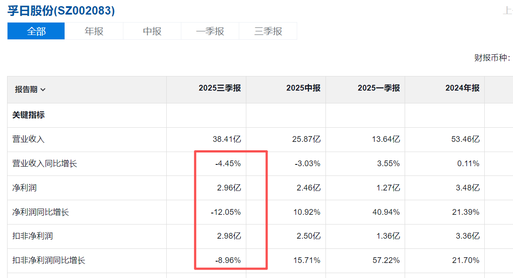Select the 2024年报 column header
Viewport: 513px width, 278px height.
click(462, 88)
